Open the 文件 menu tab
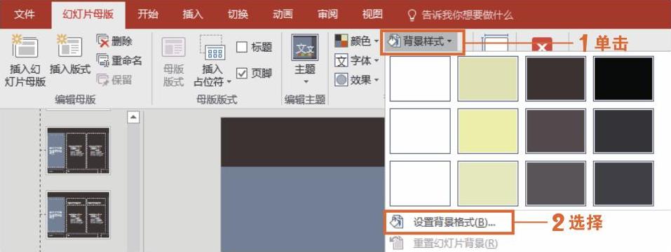671x252 pixels. pyautogui.click(x=25, y=15)
